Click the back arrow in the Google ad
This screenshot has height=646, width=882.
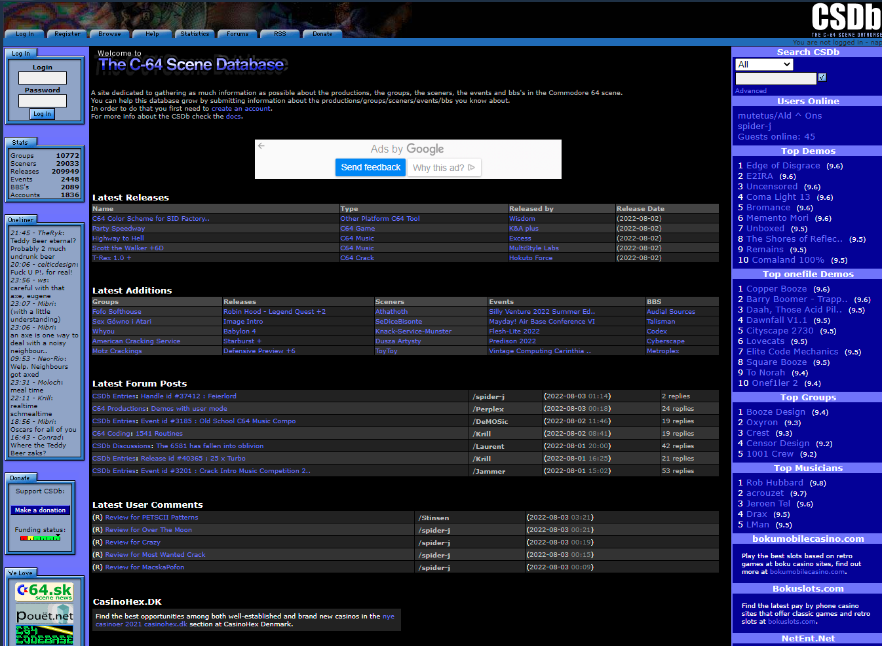click(x=261, y=146)
